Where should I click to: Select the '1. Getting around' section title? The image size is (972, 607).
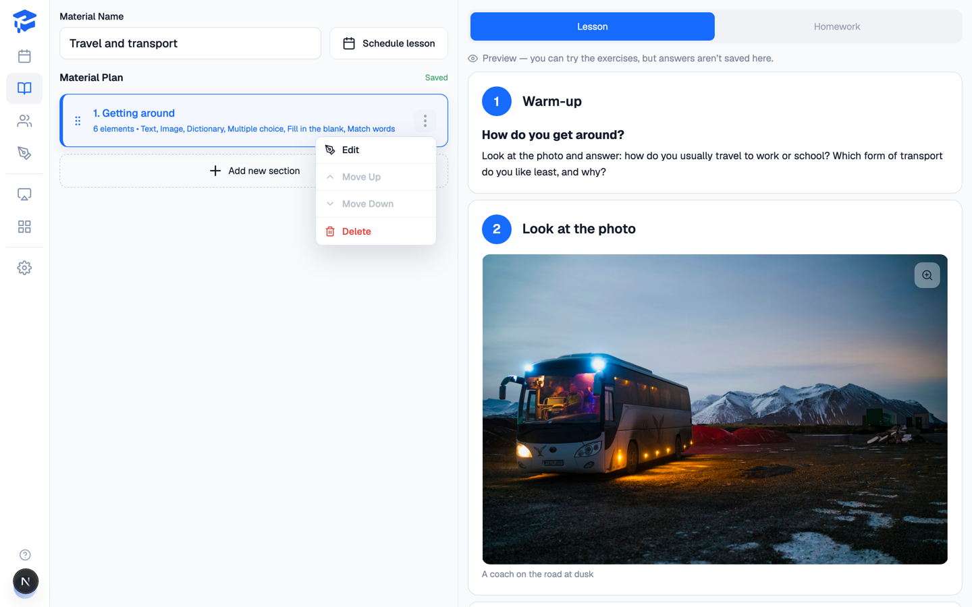coord(134,113)
